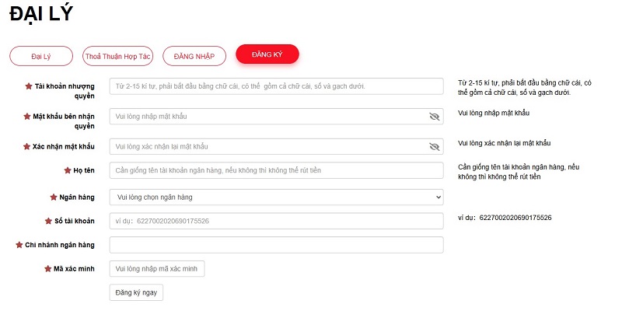
Task: Toggle password visibility in Mật khẩu field
Action: click(x=435, y=116)
